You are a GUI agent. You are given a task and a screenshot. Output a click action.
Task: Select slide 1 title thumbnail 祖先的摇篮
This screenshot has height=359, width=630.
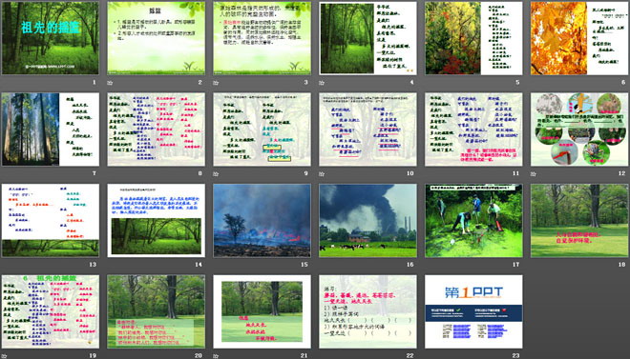point(51,38)
